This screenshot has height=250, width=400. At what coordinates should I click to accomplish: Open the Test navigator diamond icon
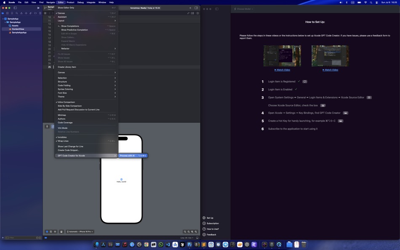(26, 13)
